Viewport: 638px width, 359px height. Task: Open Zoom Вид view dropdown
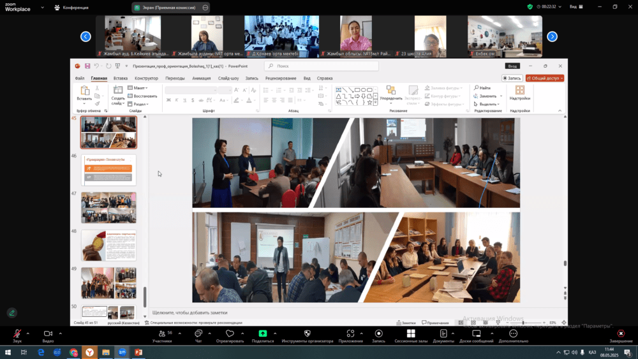click(575, 7)
